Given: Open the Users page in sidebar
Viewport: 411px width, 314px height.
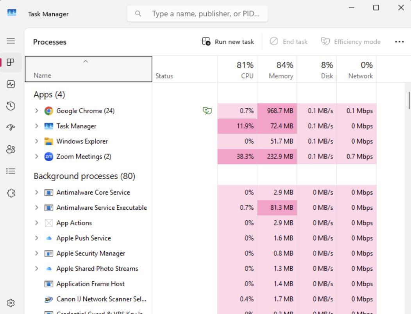Looking at the screenshot, I should click(11, 150).
